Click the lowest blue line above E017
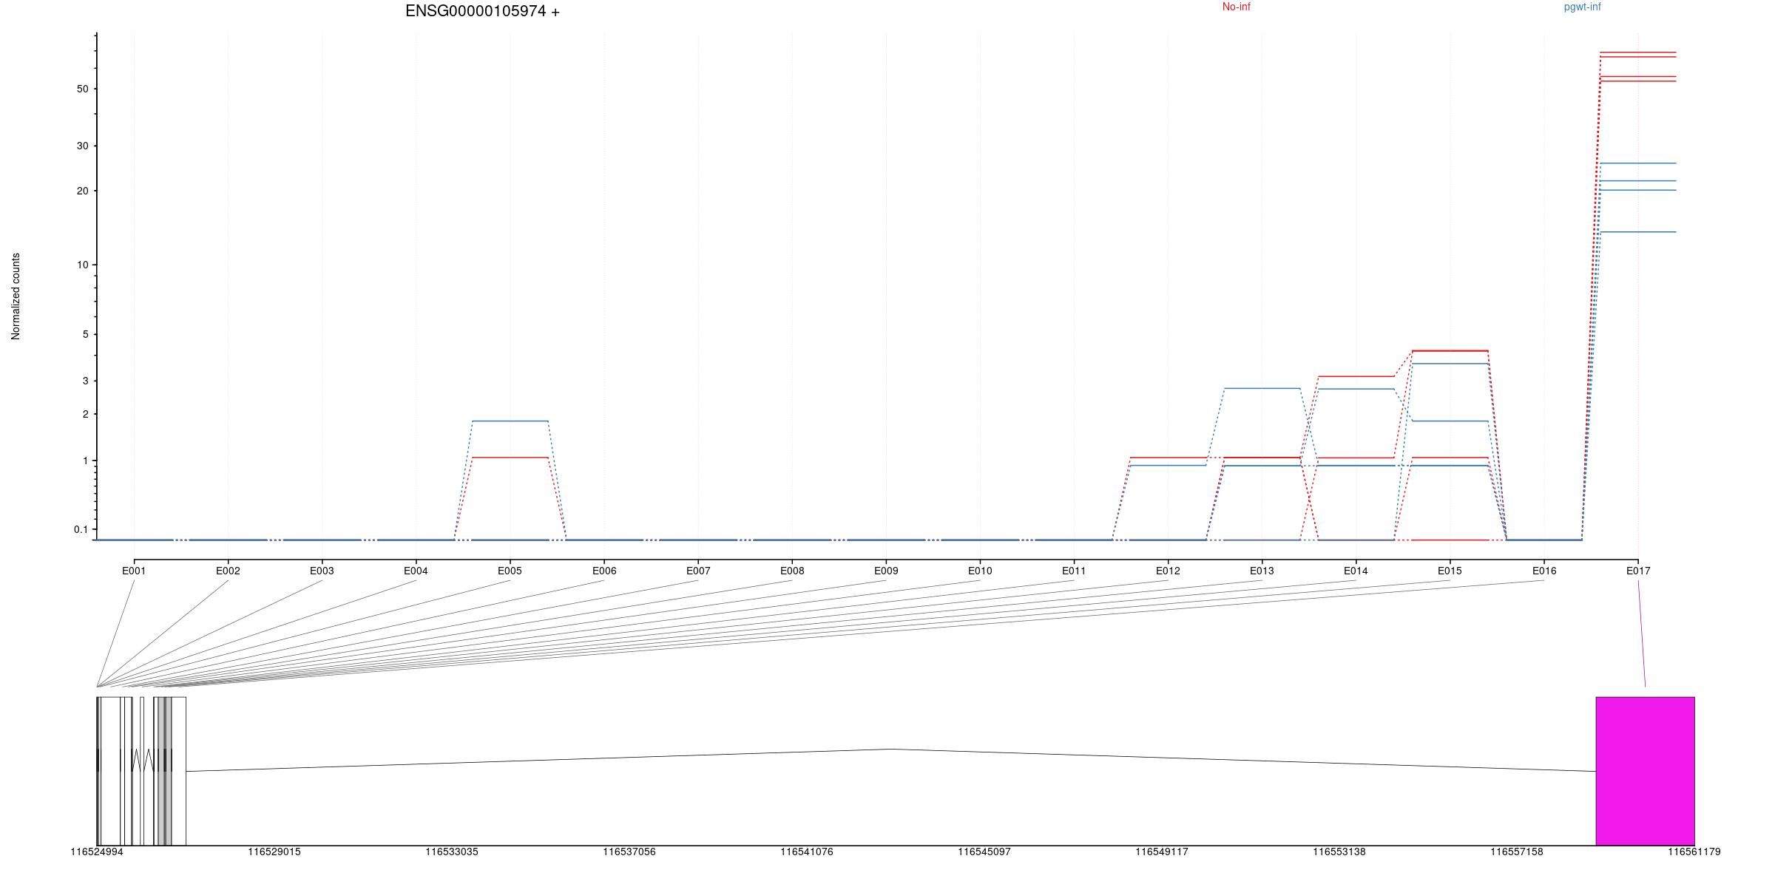This screenshot has width=1775, height=887. 1638,232
